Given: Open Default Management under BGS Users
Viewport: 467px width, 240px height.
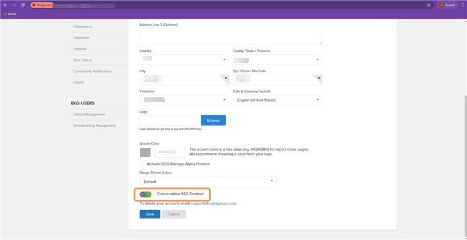Looking at the screenshot, I should coord(89,114).
